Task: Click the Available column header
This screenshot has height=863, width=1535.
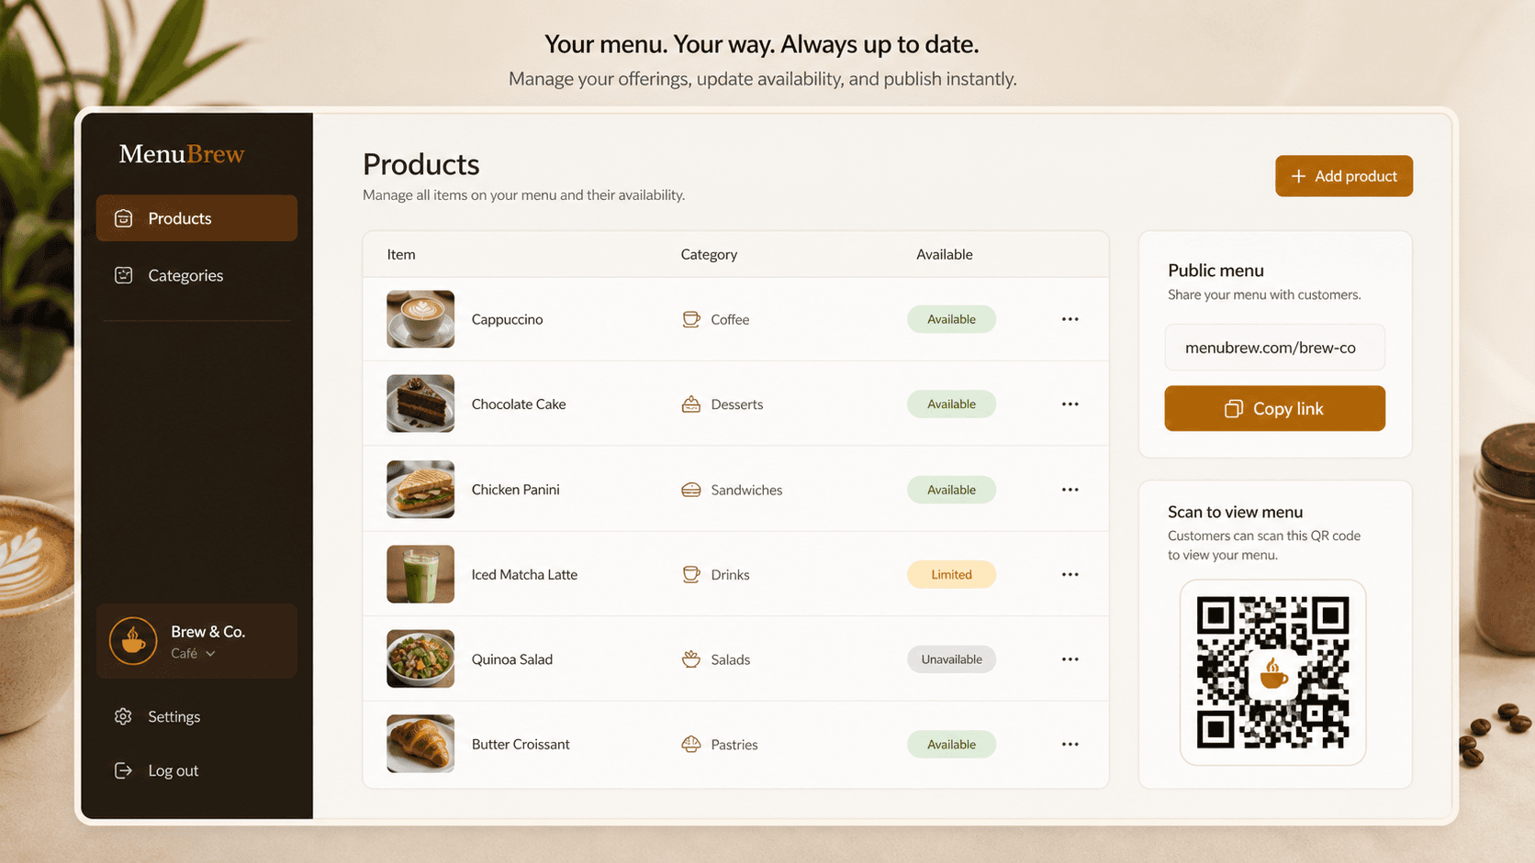Action: tap(945, 255)
